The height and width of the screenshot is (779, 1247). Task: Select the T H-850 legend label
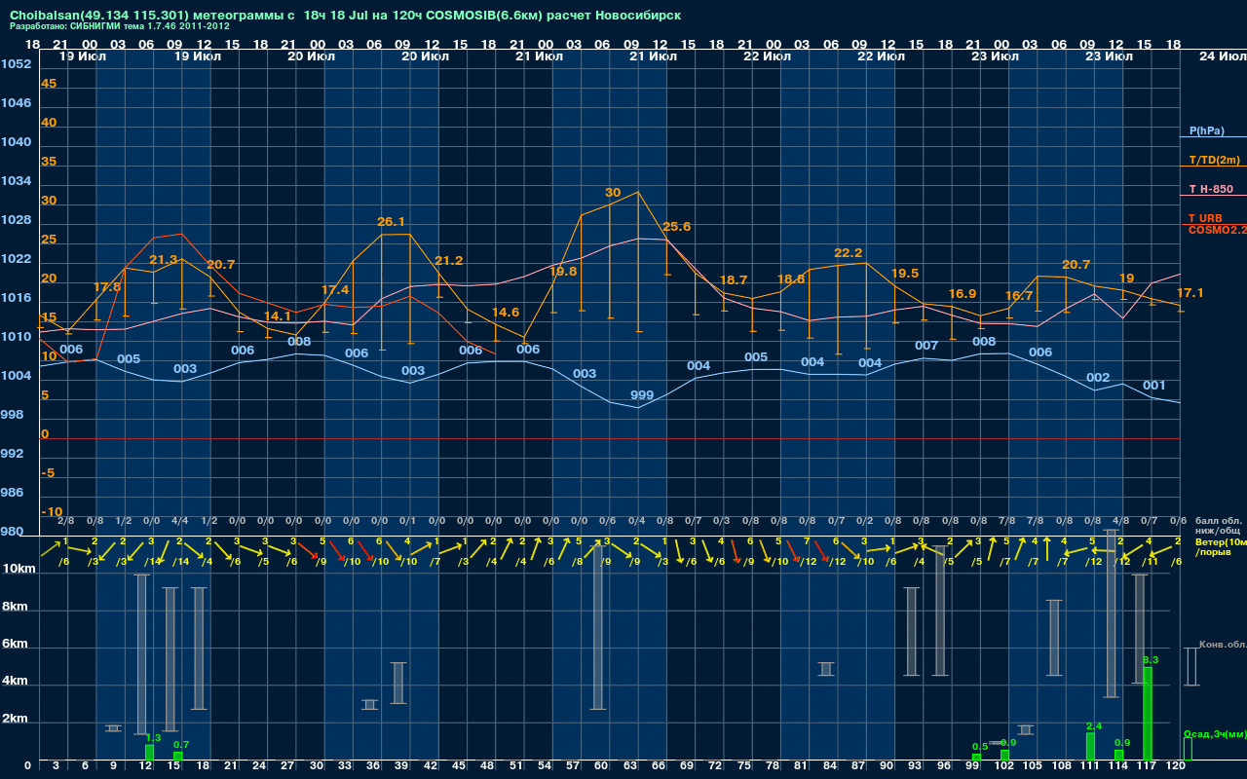pos(1211,189)
